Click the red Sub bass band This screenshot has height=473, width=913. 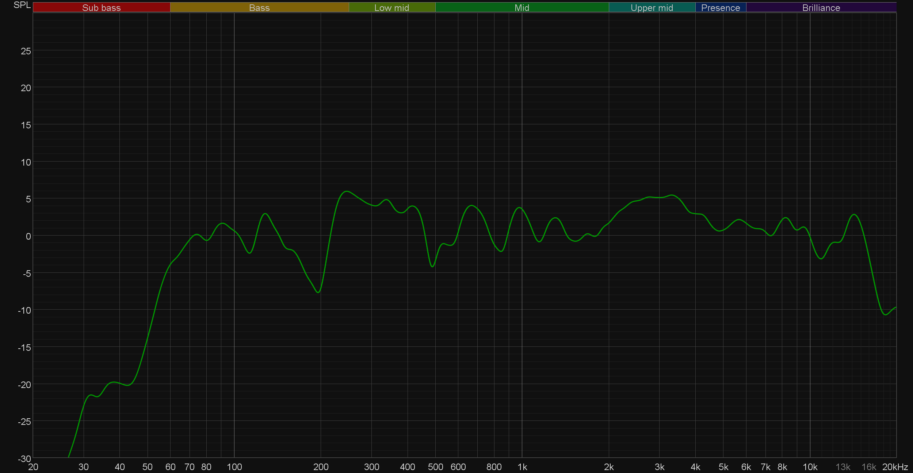coord(101,8)
